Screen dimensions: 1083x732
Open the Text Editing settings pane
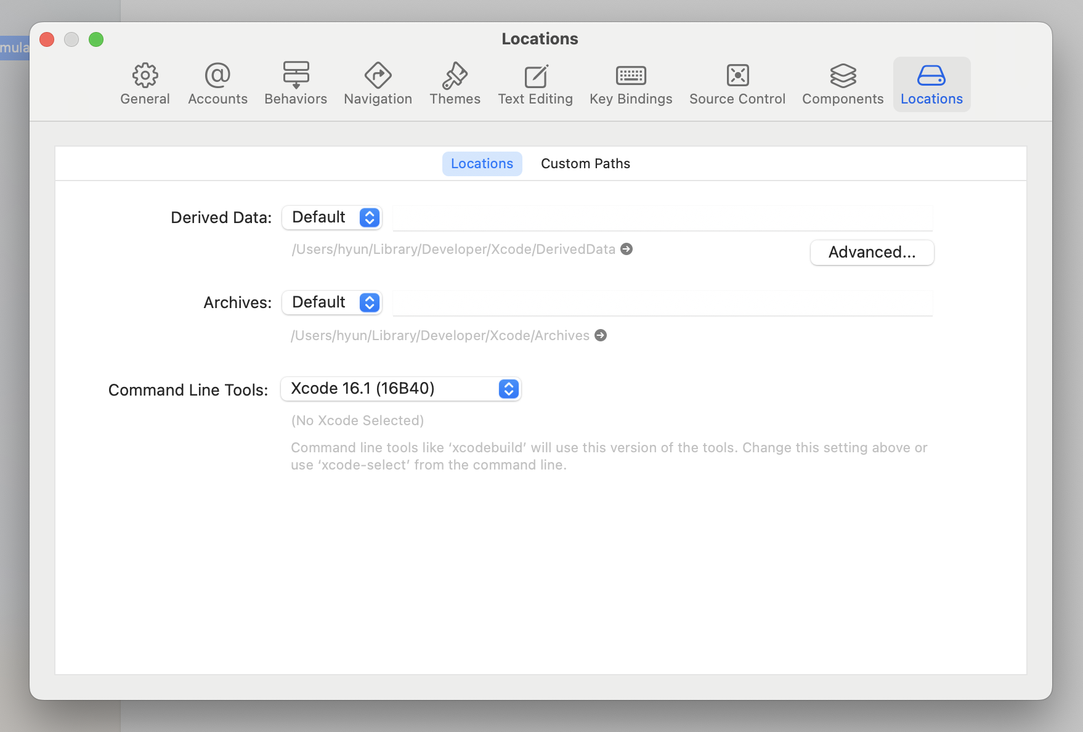coord(535,84)
